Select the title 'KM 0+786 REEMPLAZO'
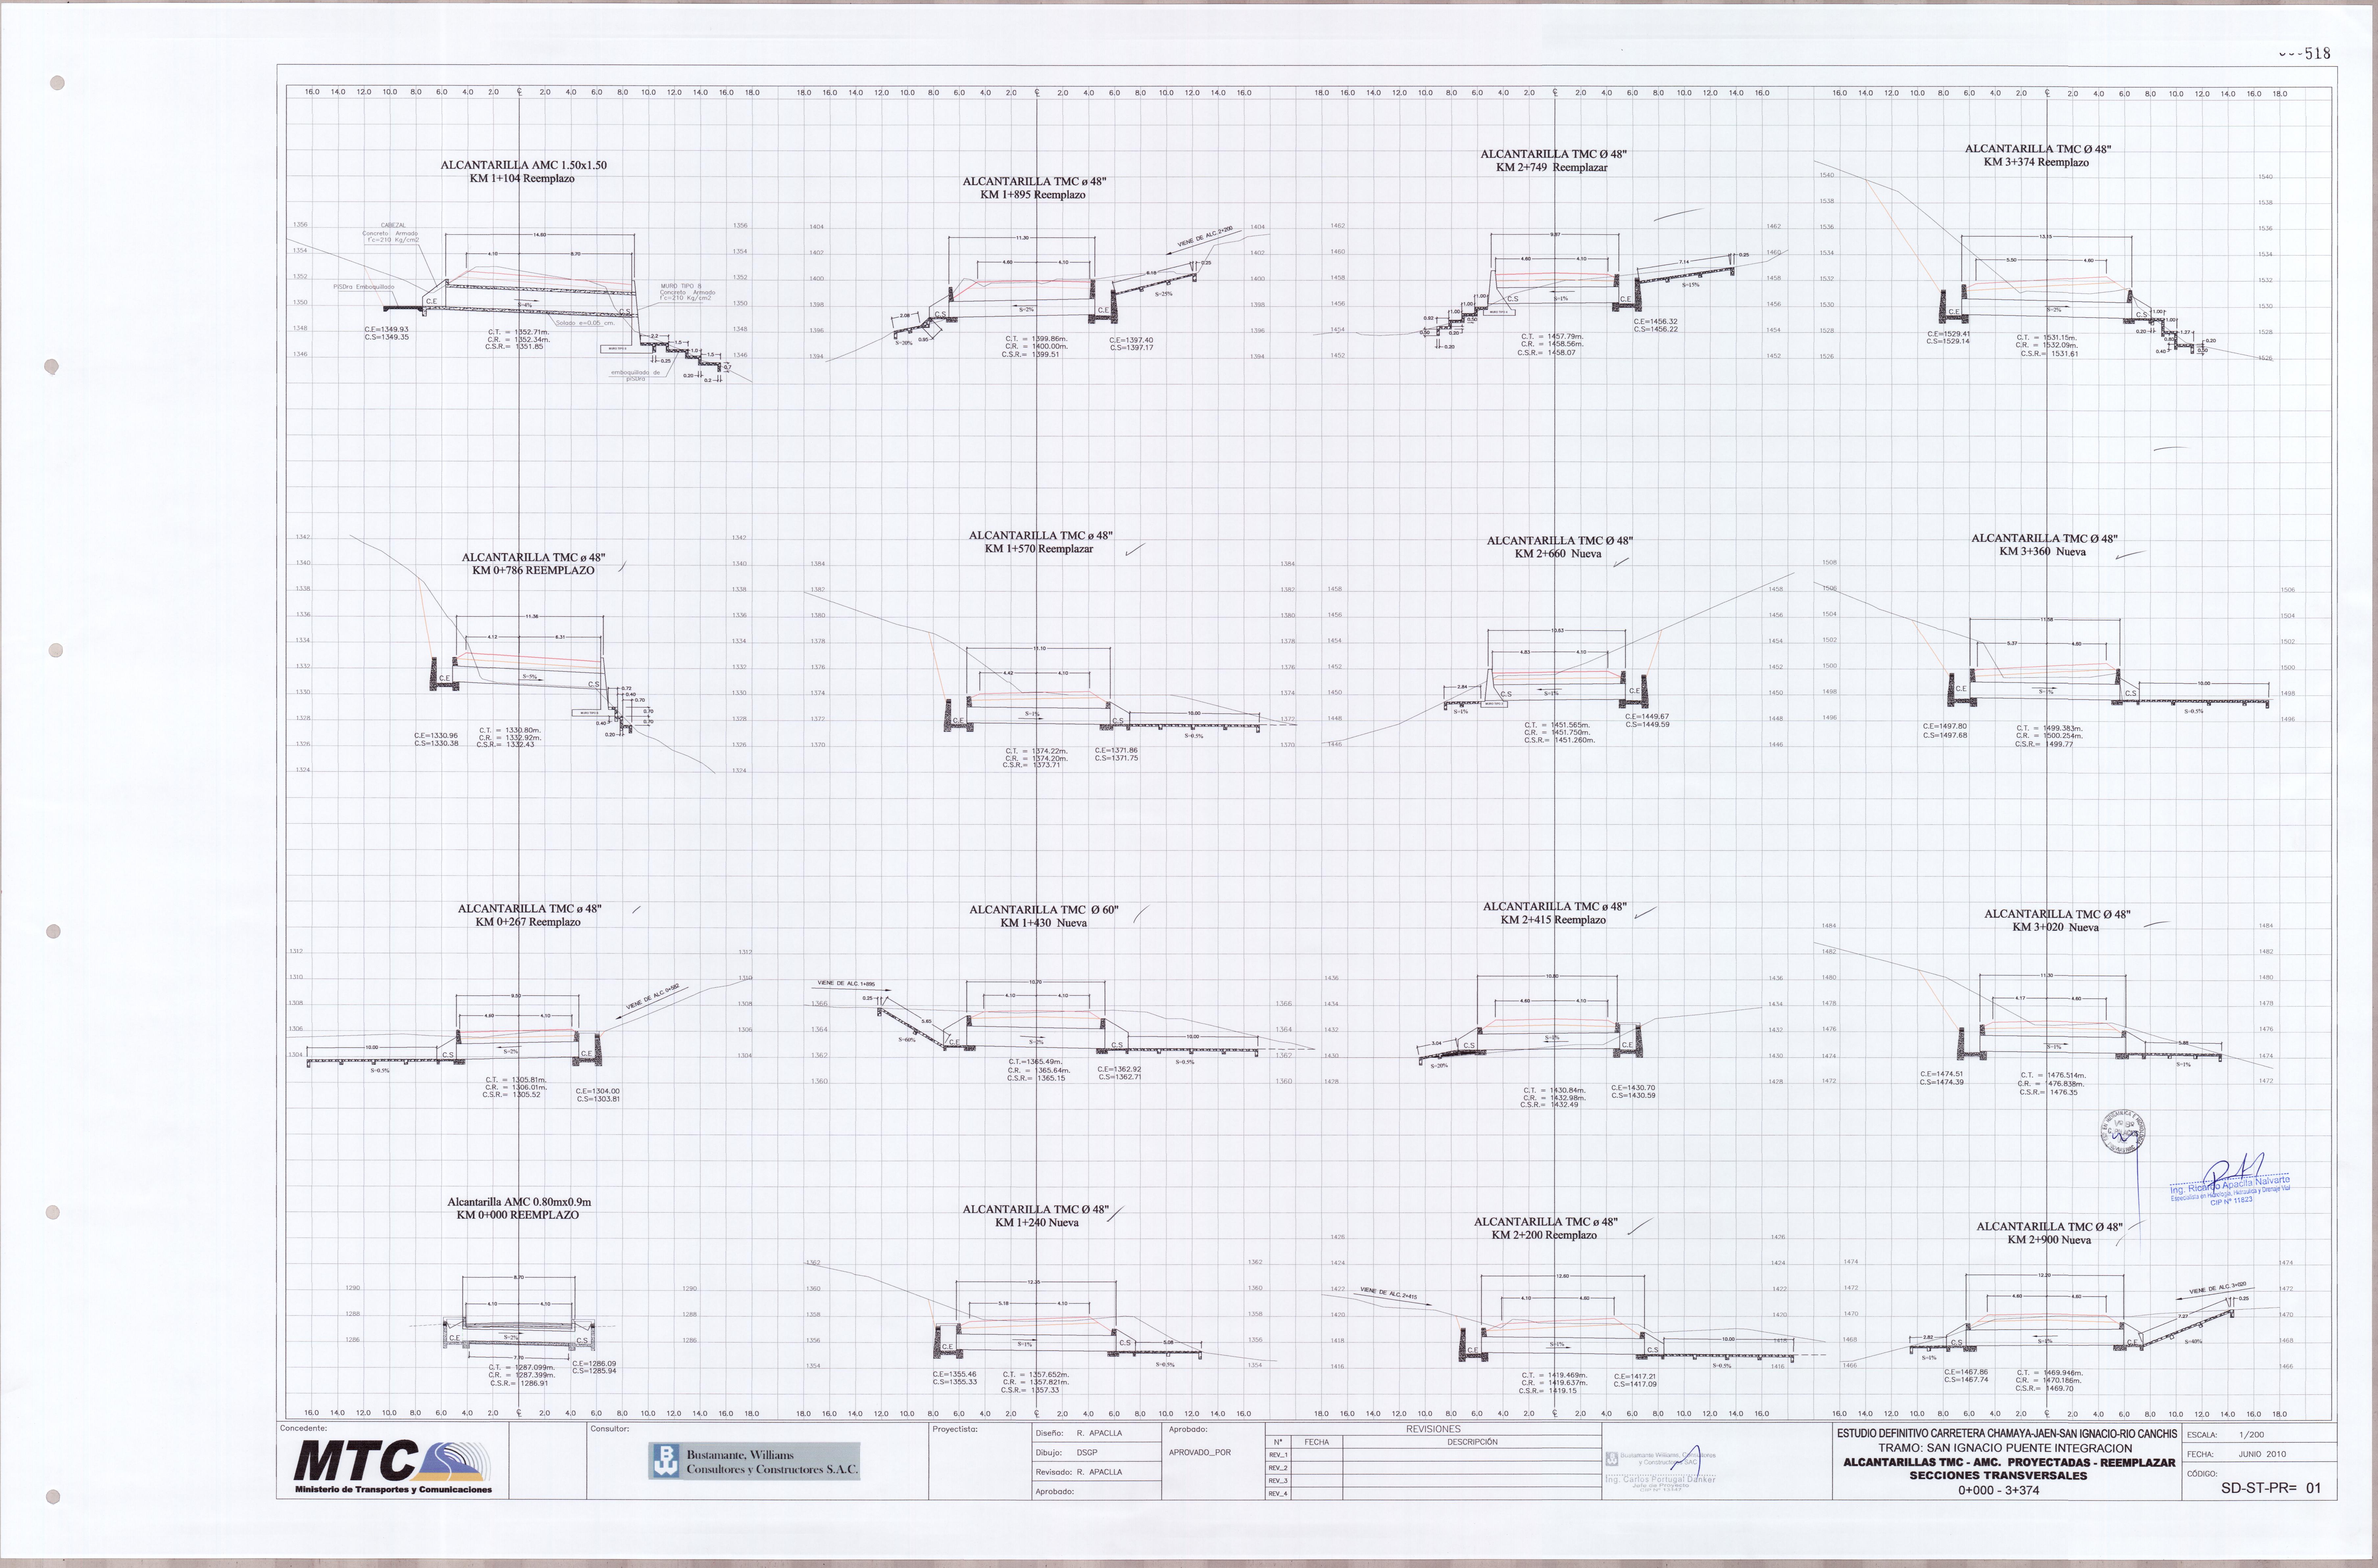 pos(533,571)
